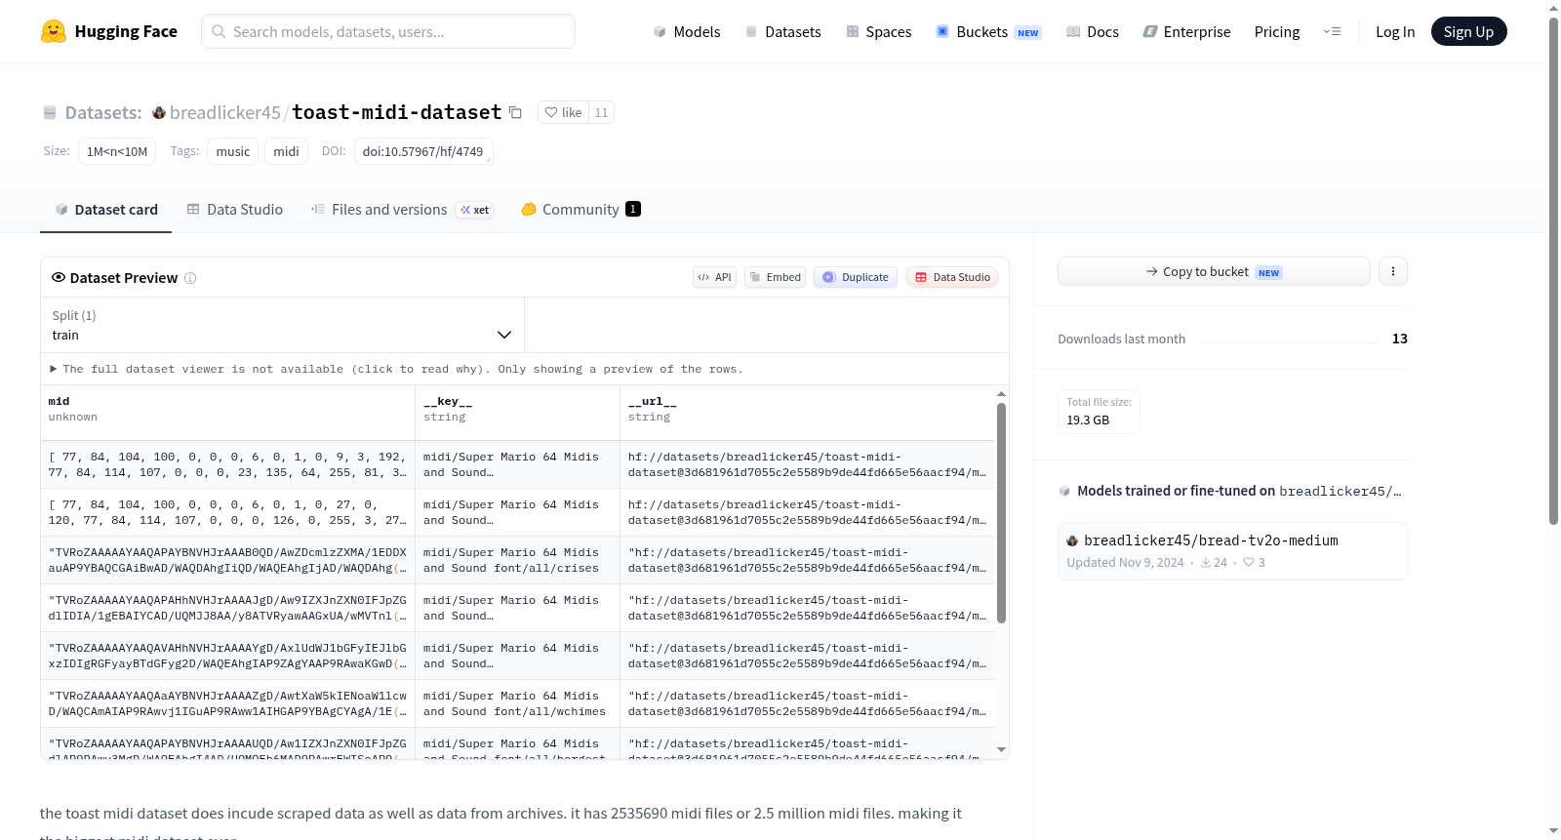Open the navigation overflow menu icon
Screen dimensions: 1561x840
click(x=1332, y=31)
